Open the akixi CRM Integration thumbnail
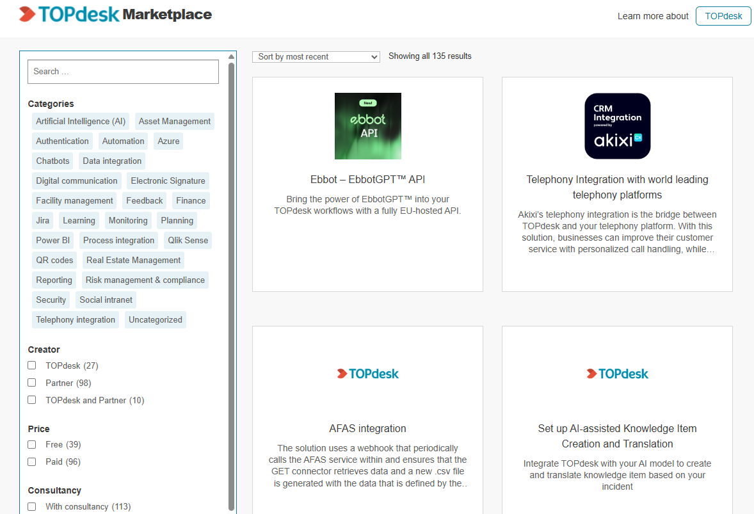This screenshot has width=754, height=514. [618, 126]
